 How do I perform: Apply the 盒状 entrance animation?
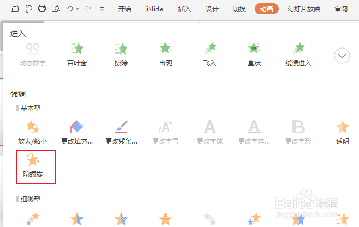[x=254, y=55]
